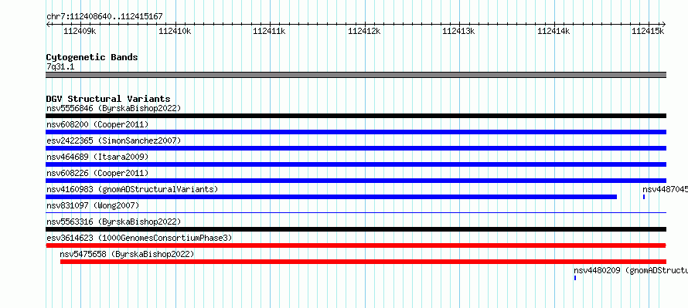Click the 112412k ruler tick label
688x308 pixels.
pos(364,31)
